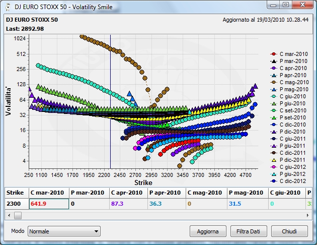Click the C giu-2010 cell value 0
This screenshot has width=317, height=245.
[287, 204]
